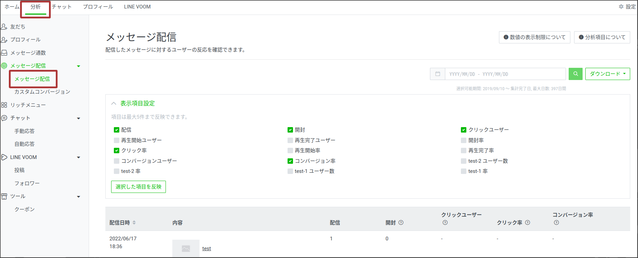
Task: Click the settings gear icon
Action: click(621, 7)
